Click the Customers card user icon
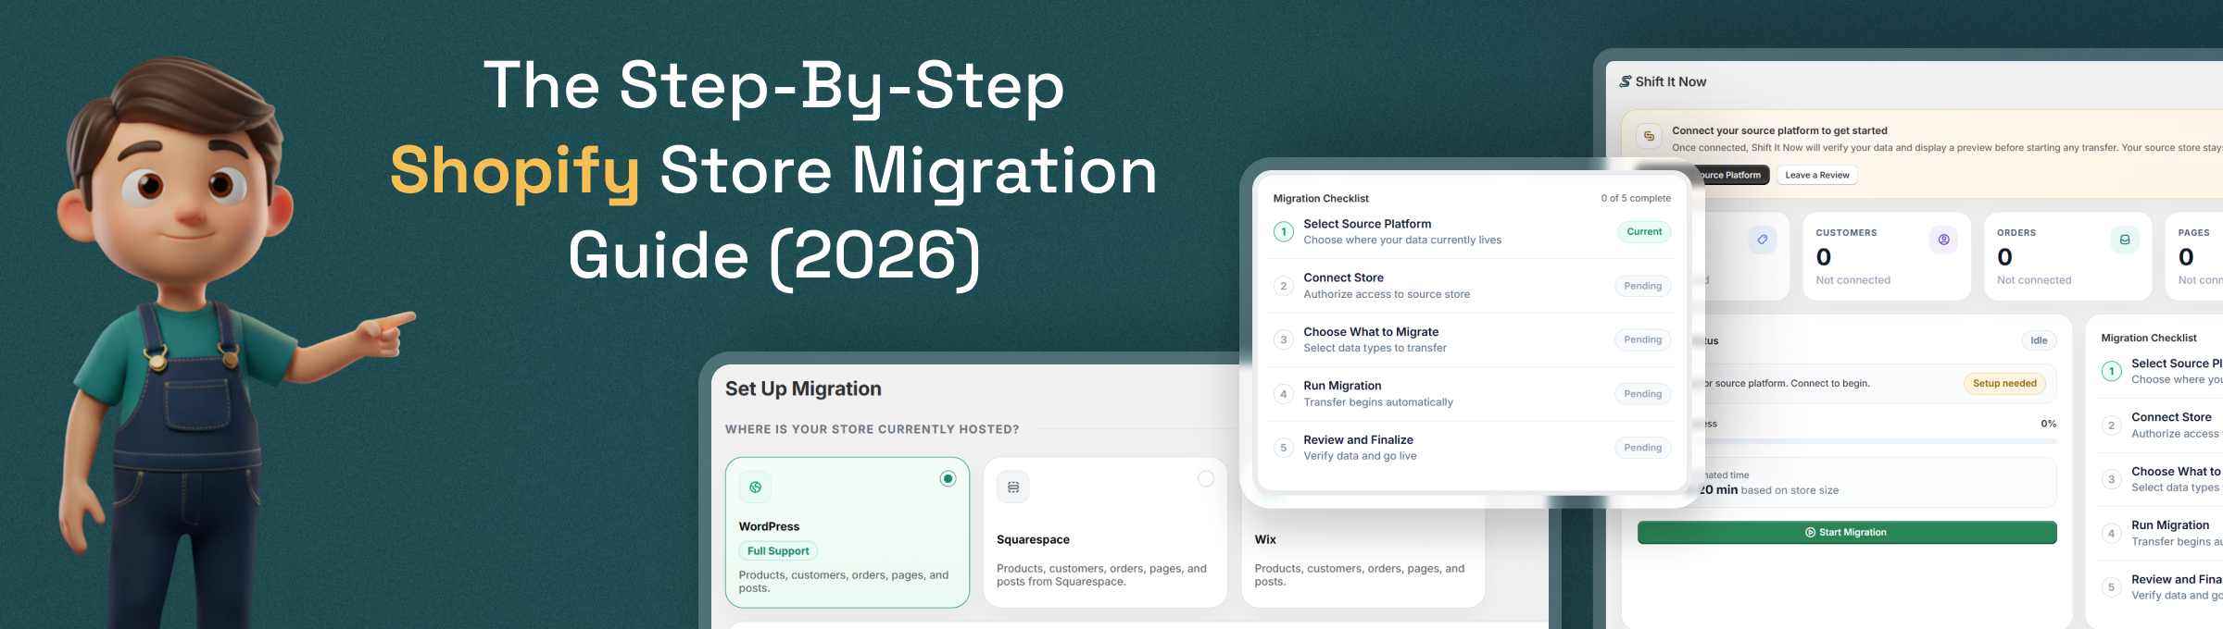 (x=1943, y=240)
